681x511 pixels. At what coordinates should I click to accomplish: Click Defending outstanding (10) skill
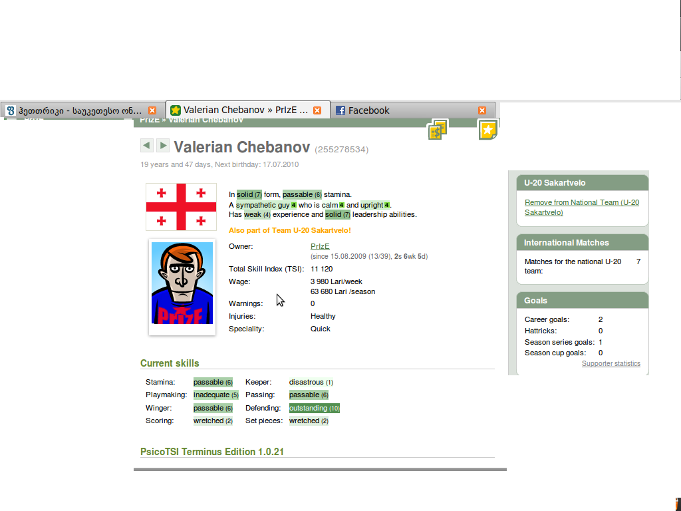click(x=315, y=408)
